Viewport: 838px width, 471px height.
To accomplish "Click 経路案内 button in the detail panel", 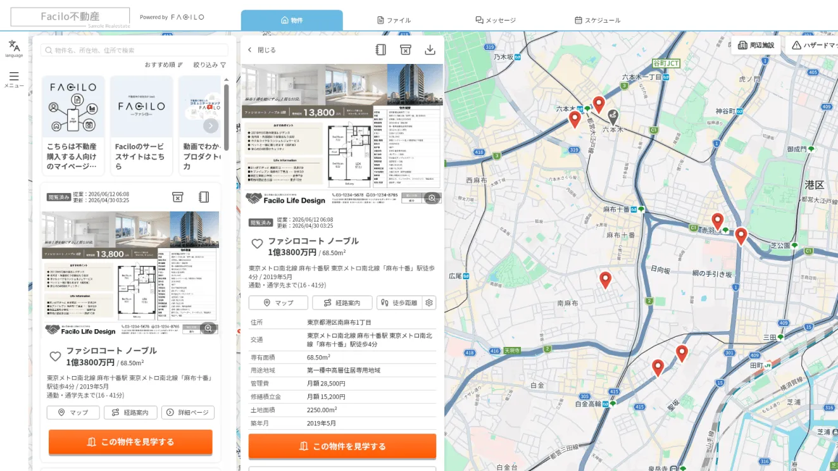I will 342,303.
